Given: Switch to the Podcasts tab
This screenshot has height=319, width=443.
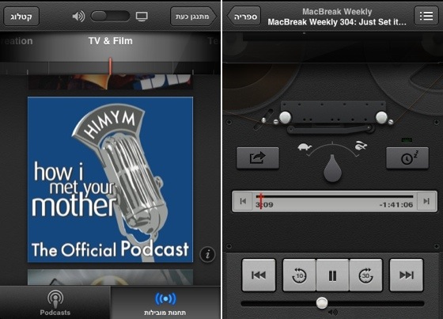Looking at the screenshot, I should tap(55, 302).
